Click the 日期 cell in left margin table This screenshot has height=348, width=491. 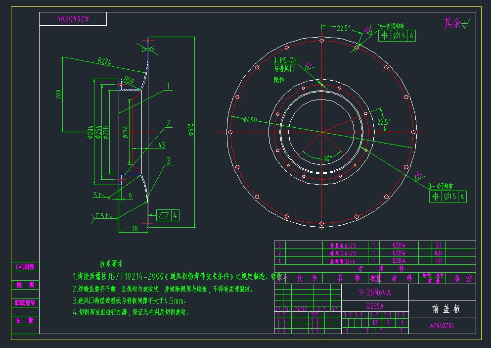coord(25,320)
